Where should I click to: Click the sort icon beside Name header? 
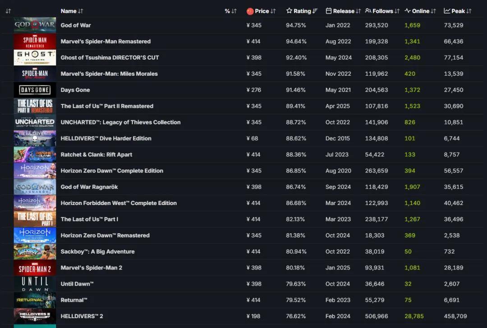point(81,11)
